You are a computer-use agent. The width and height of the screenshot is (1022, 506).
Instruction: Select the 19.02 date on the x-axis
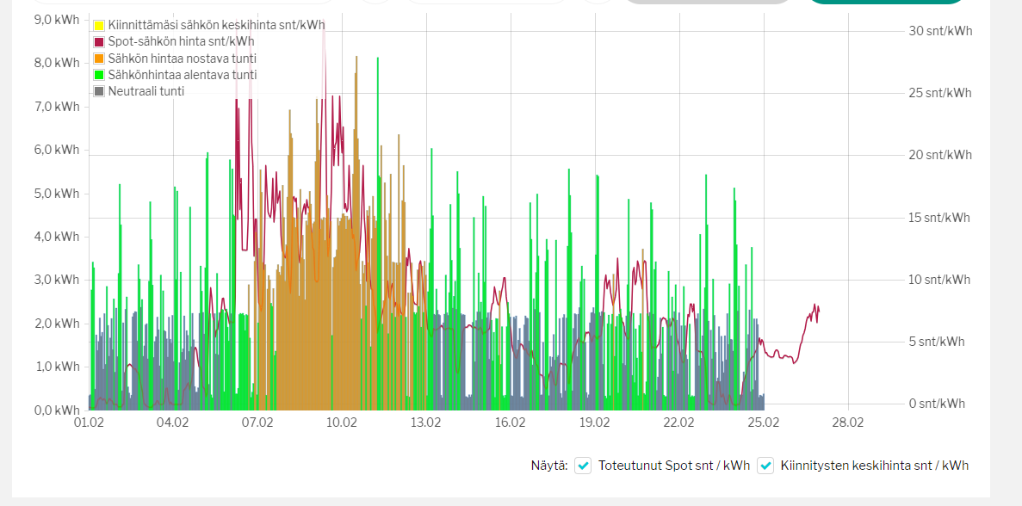tap(594, 423)
